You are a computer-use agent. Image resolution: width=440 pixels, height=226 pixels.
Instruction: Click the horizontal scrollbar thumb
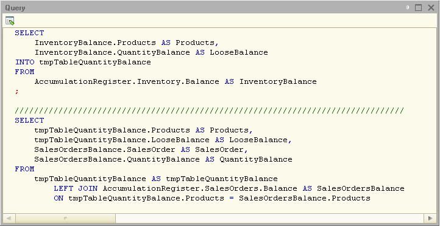[x=65, y=218]
